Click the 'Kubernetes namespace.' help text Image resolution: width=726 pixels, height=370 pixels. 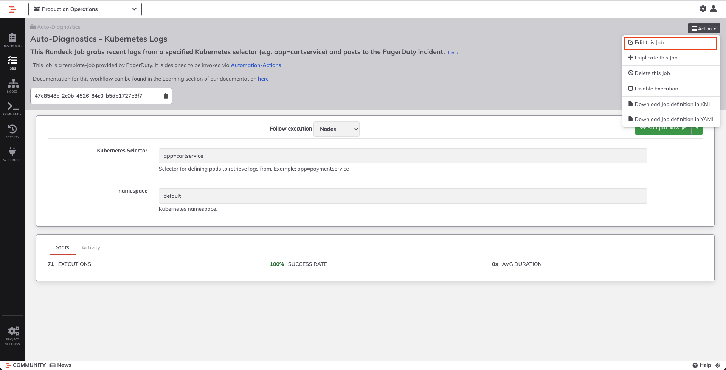188,209
